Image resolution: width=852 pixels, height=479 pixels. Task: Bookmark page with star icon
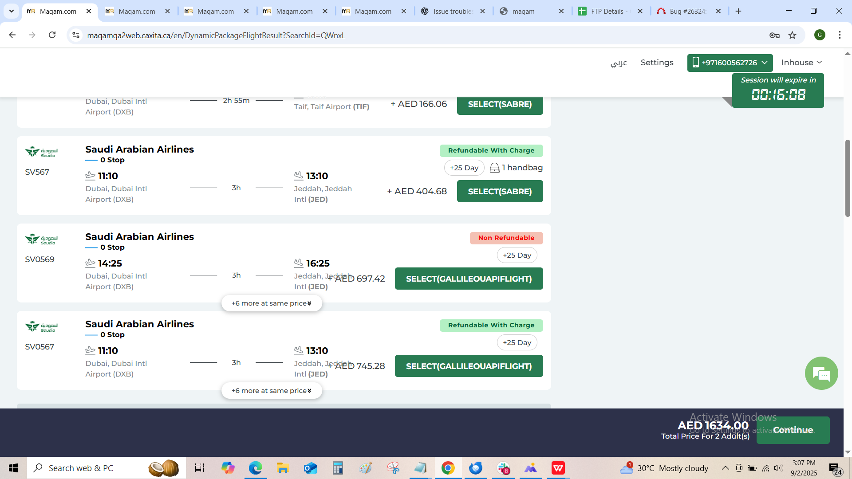793,35
